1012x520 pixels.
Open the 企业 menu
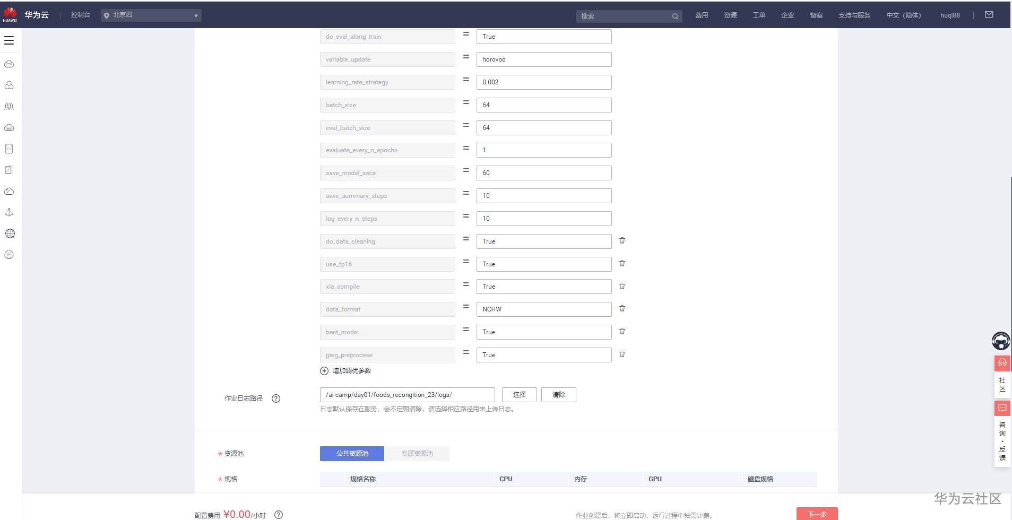coord(788,15)
